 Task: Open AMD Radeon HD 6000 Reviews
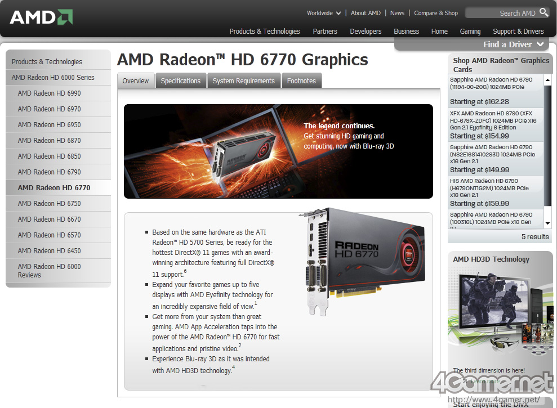coord(49,271)
